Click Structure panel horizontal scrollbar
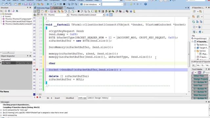This screenshot has height=118, width=210. tap(16, 52)
